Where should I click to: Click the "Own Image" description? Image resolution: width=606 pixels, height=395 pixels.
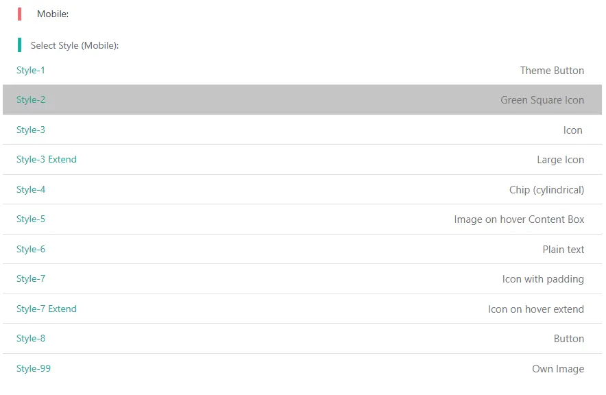tap(558, 369)
